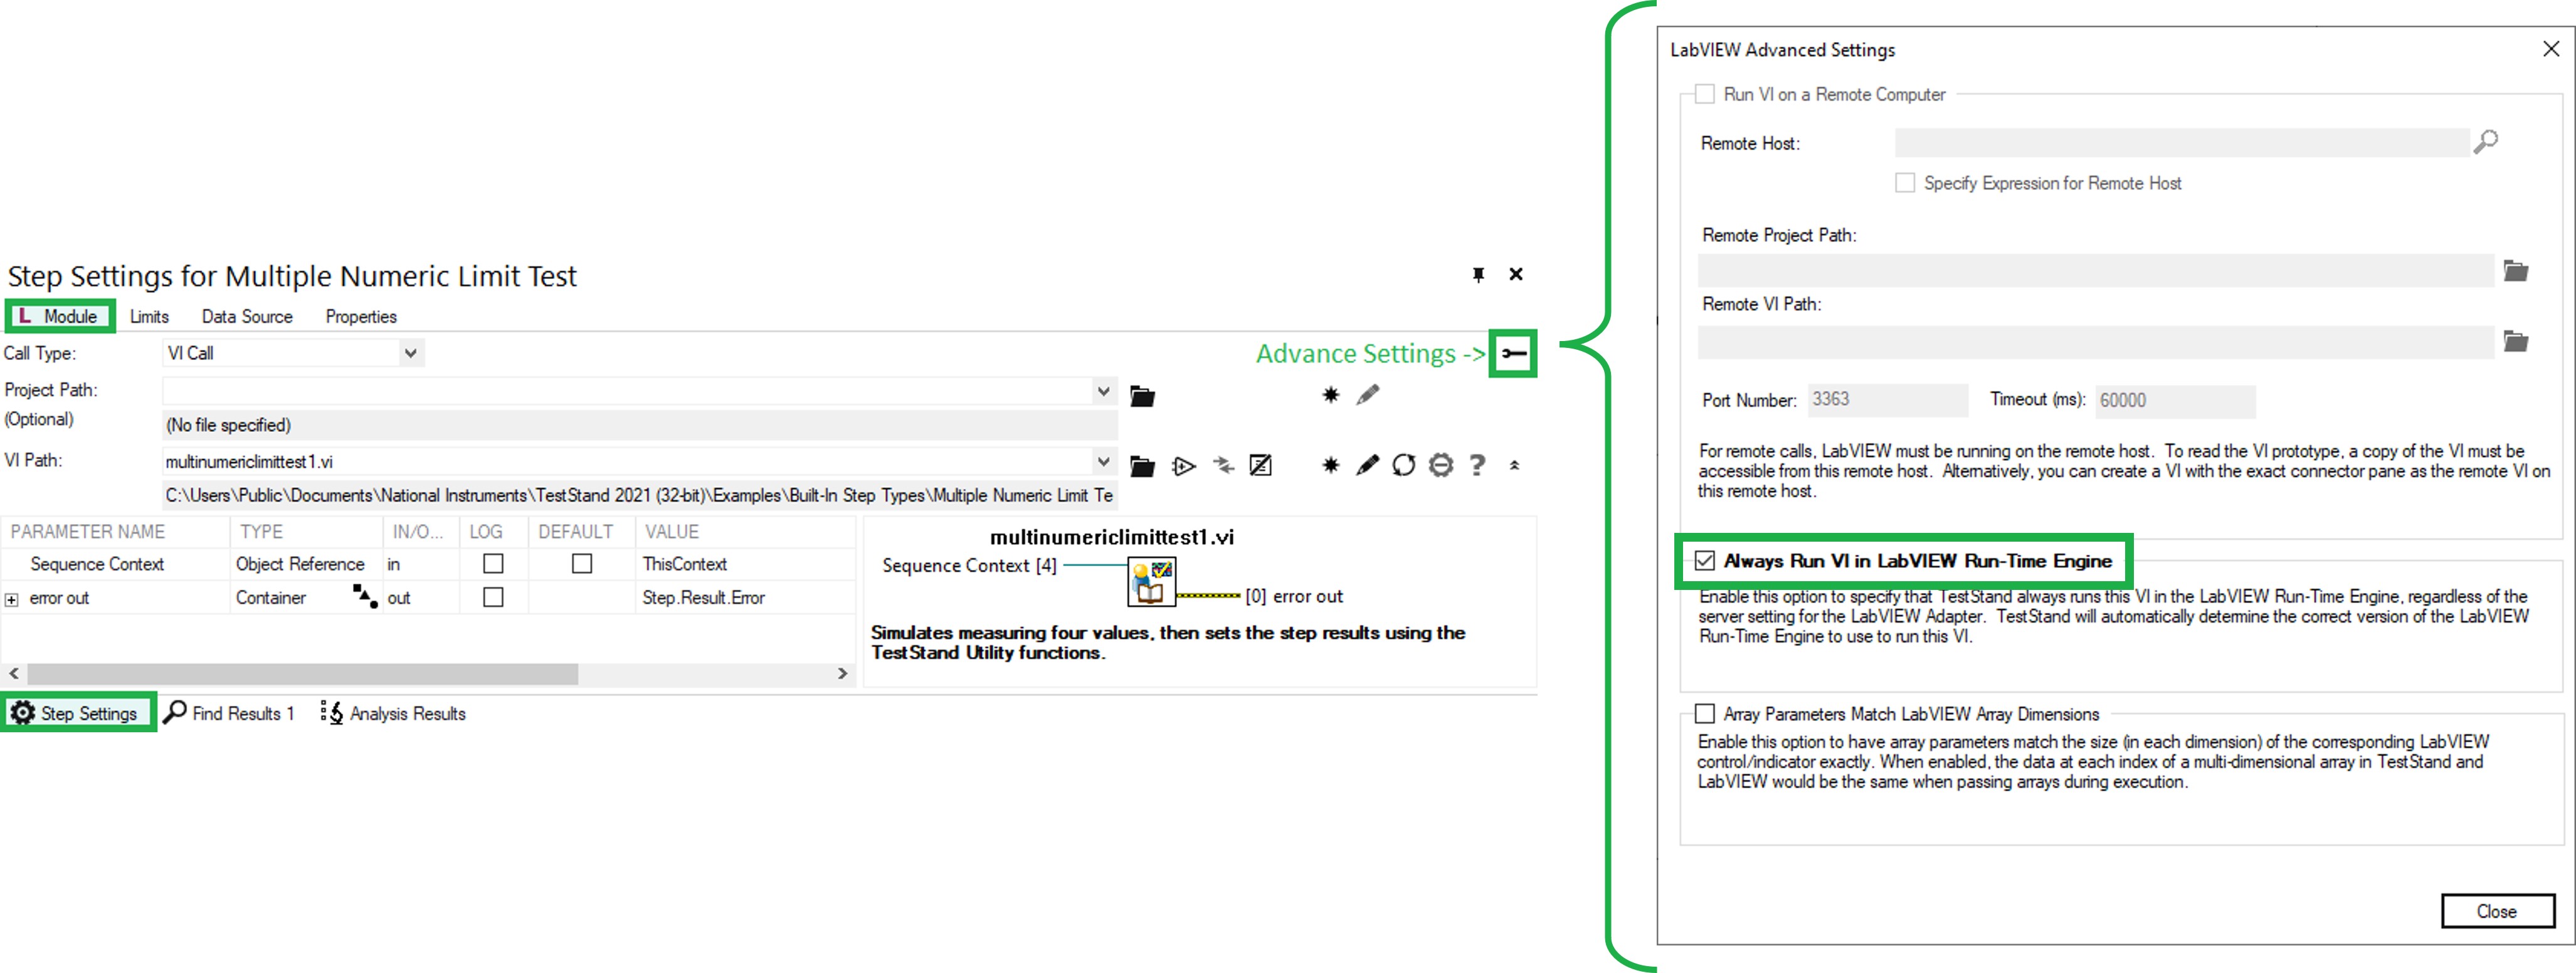The height and width of the screenshot is (973, 2576).
Task: Close the Step Settings pane with the X
Action: tap(1516, 274)
